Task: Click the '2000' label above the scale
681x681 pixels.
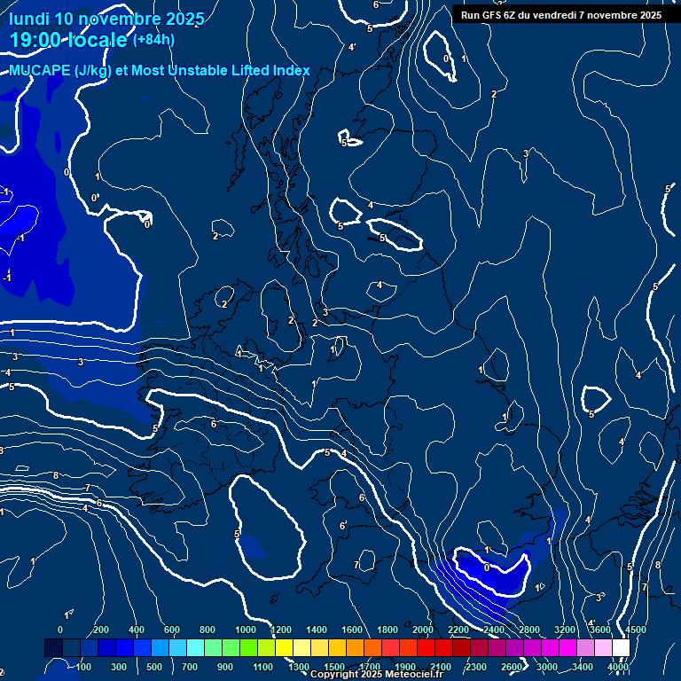Action: (423, 630)
